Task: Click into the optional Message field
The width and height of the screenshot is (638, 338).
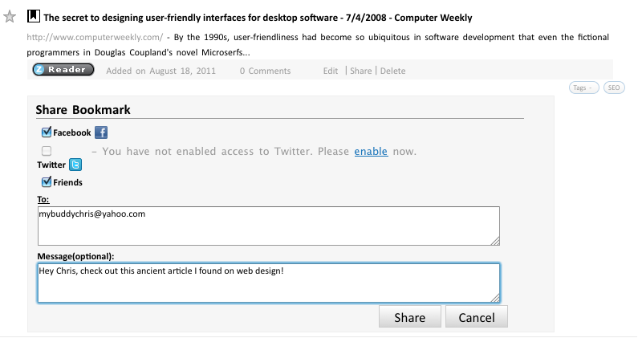Action: [269, 283]
